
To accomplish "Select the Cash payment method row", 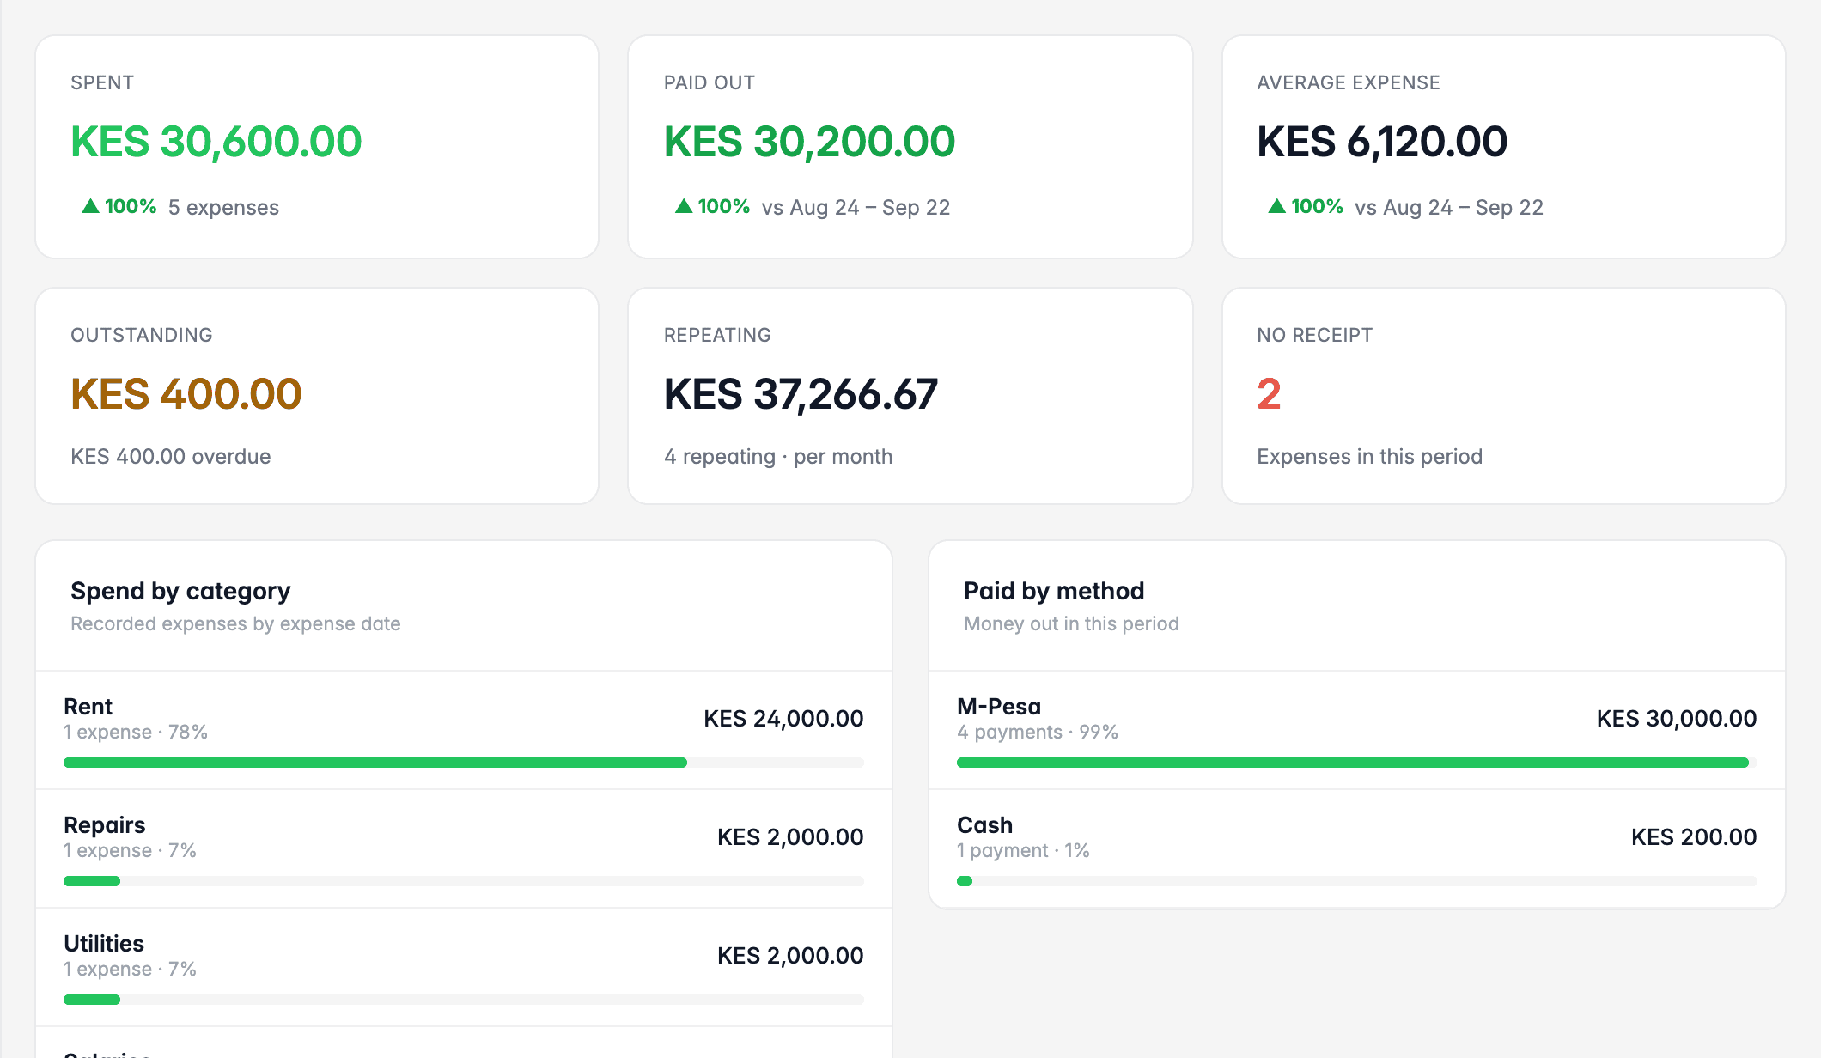I will (x=1357, y=848).
